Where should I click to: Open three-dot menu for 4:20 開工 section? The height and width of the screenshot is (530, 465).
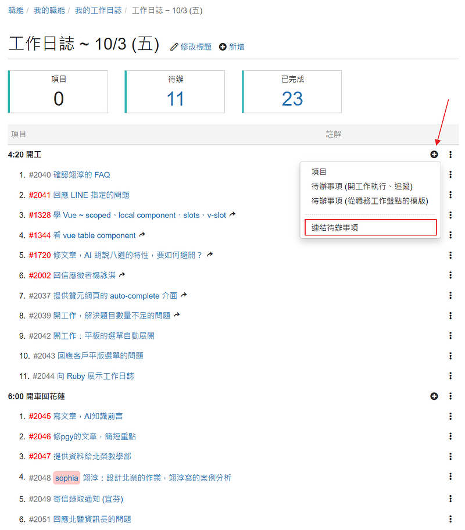pos(450,155)
